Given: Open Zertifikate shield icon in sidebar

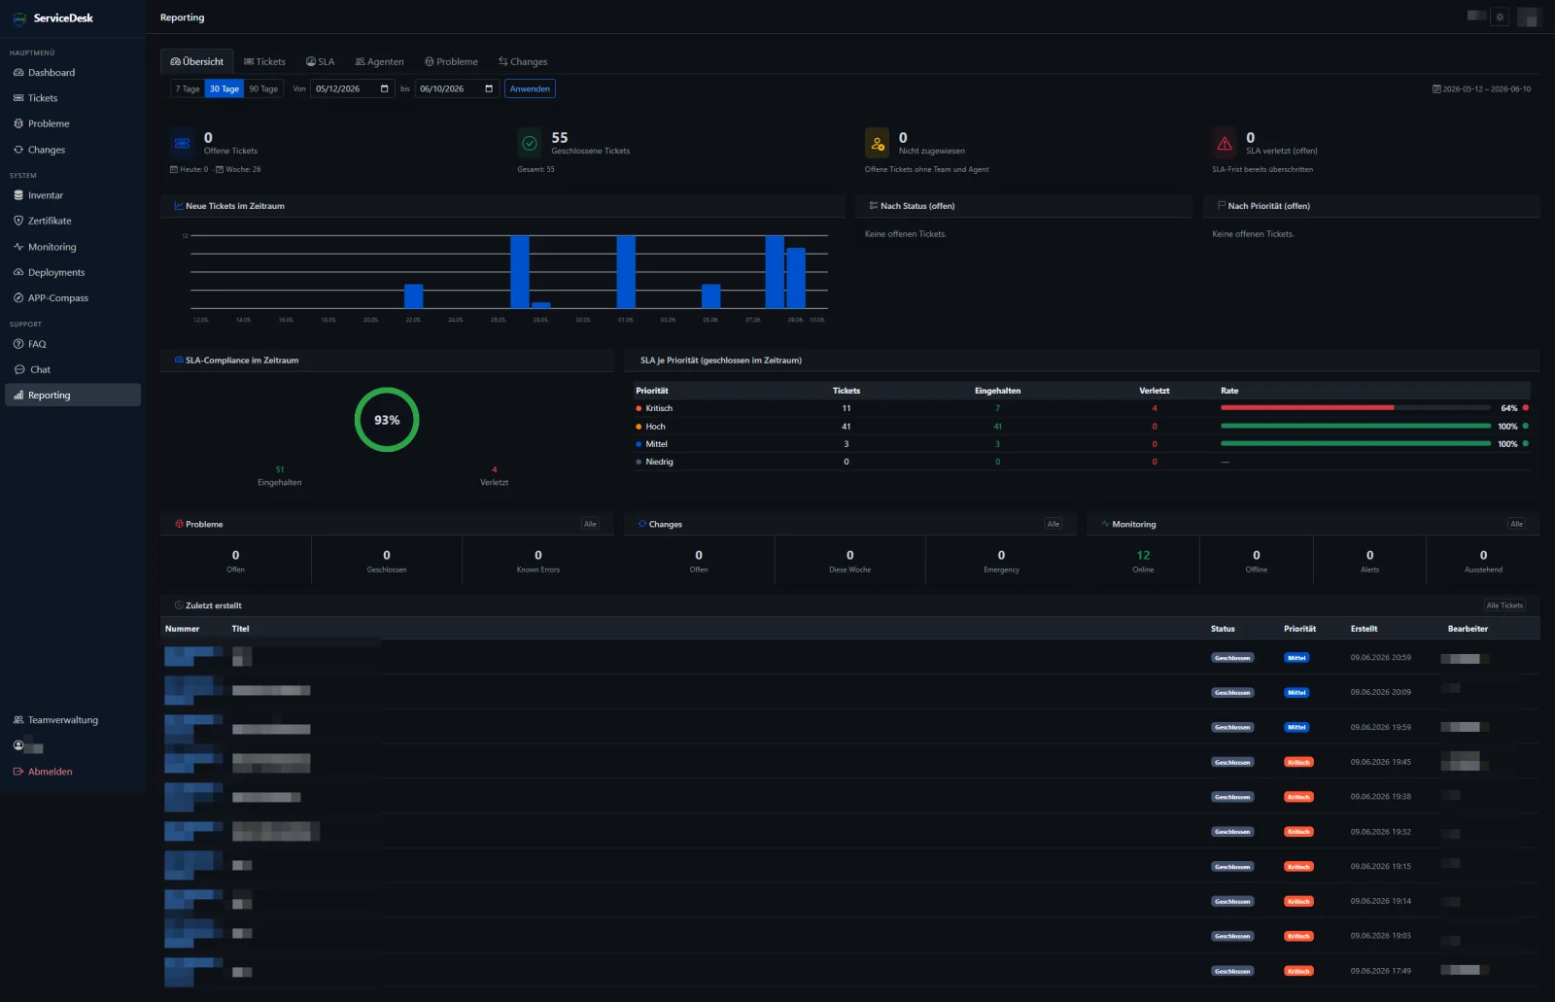Looking at the screenshot, I should coord(18,221).
